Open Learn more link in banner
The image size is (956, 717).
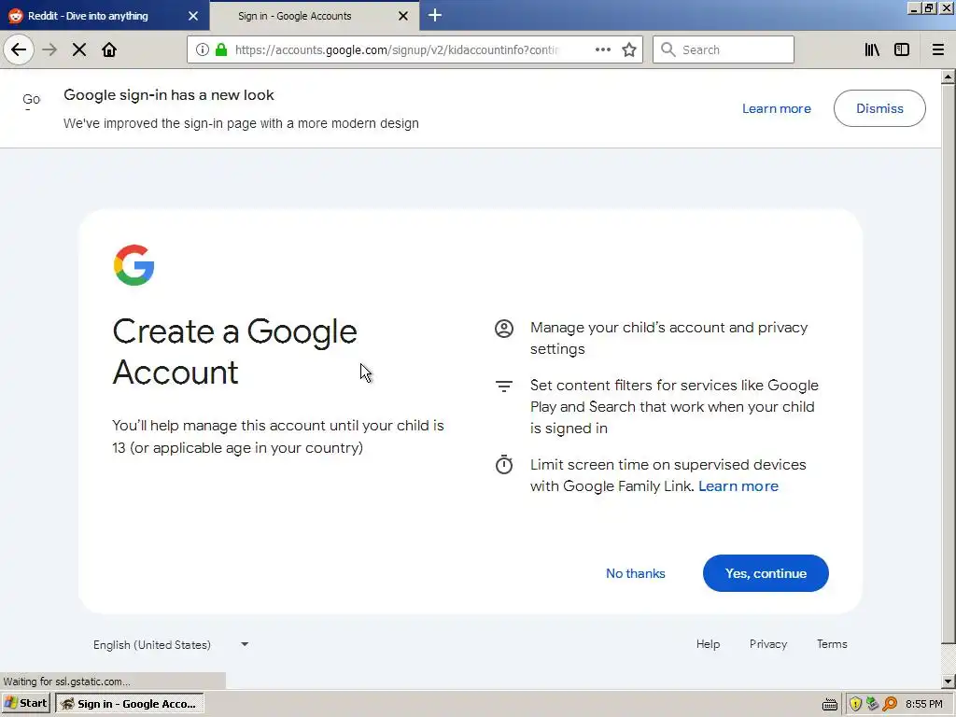tap(776, 108)
